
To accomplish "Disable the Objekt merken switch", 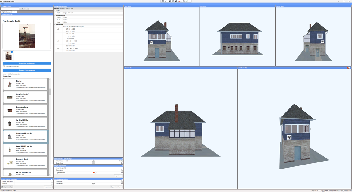I will tap(95, 172).
